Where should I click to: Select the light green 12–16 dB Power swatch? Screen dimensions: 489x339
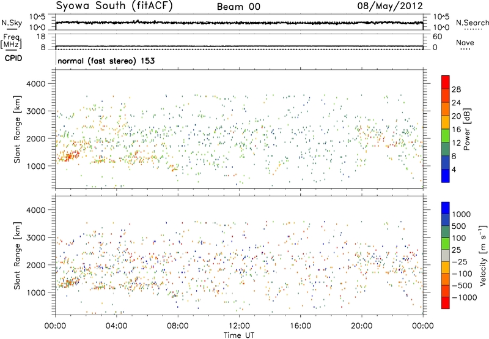(446, 135)
